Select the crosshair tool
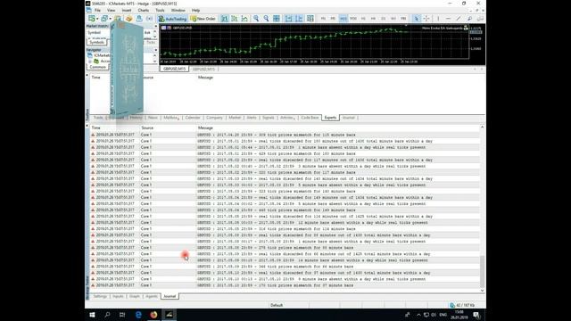This screenshot has width=571, height=321. pos(426,19)
